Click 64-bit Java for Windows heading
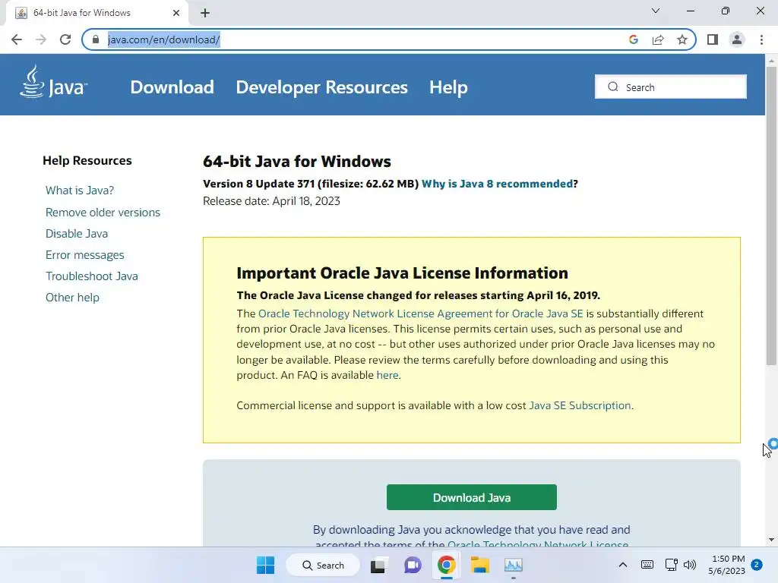This screenshot has height=583, width=778. point(297,162)
